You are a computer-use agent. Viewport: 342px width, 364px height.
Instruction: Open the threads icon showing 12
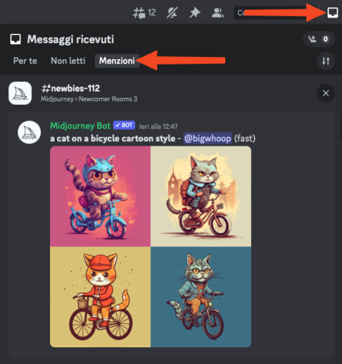[144, 13]
